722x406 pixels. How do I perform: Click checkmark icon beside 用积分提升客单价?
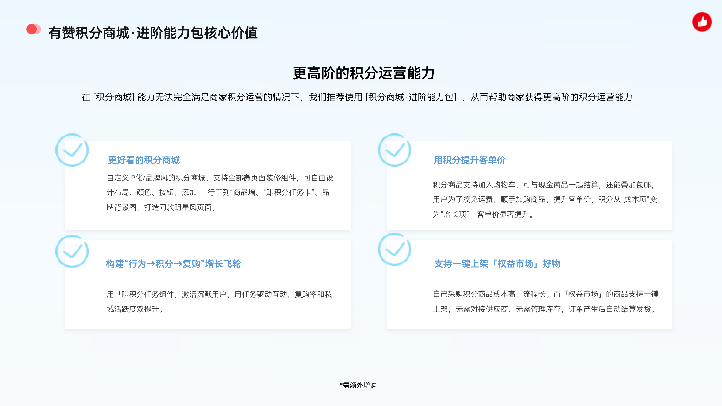pos(394,150)
